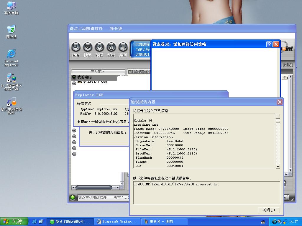This screenshot has width=302, height=226.
Task: Click the 'msctfime.ime' module name
Action: point(146,124)
